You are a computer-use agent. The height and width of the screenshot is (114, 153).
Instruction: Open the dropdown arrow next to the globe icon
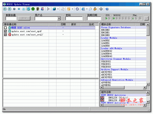pyautogui.click(x=58, y=9)
